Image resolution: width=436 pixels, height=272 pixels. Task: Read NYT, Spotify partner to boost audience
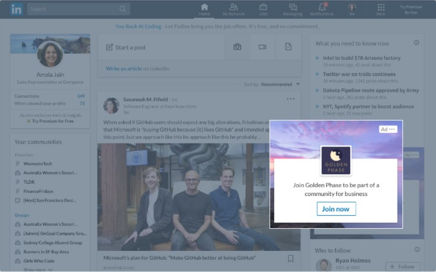(x=368, y=106)
